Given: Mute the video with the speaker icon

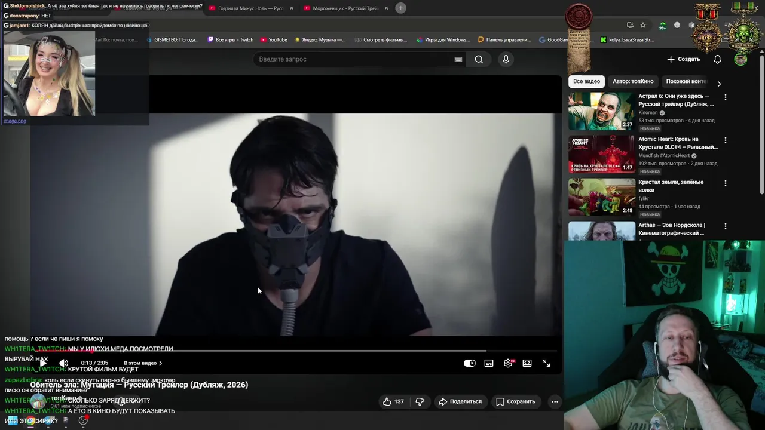Looking at the screenshot, I should coord(63,363).
